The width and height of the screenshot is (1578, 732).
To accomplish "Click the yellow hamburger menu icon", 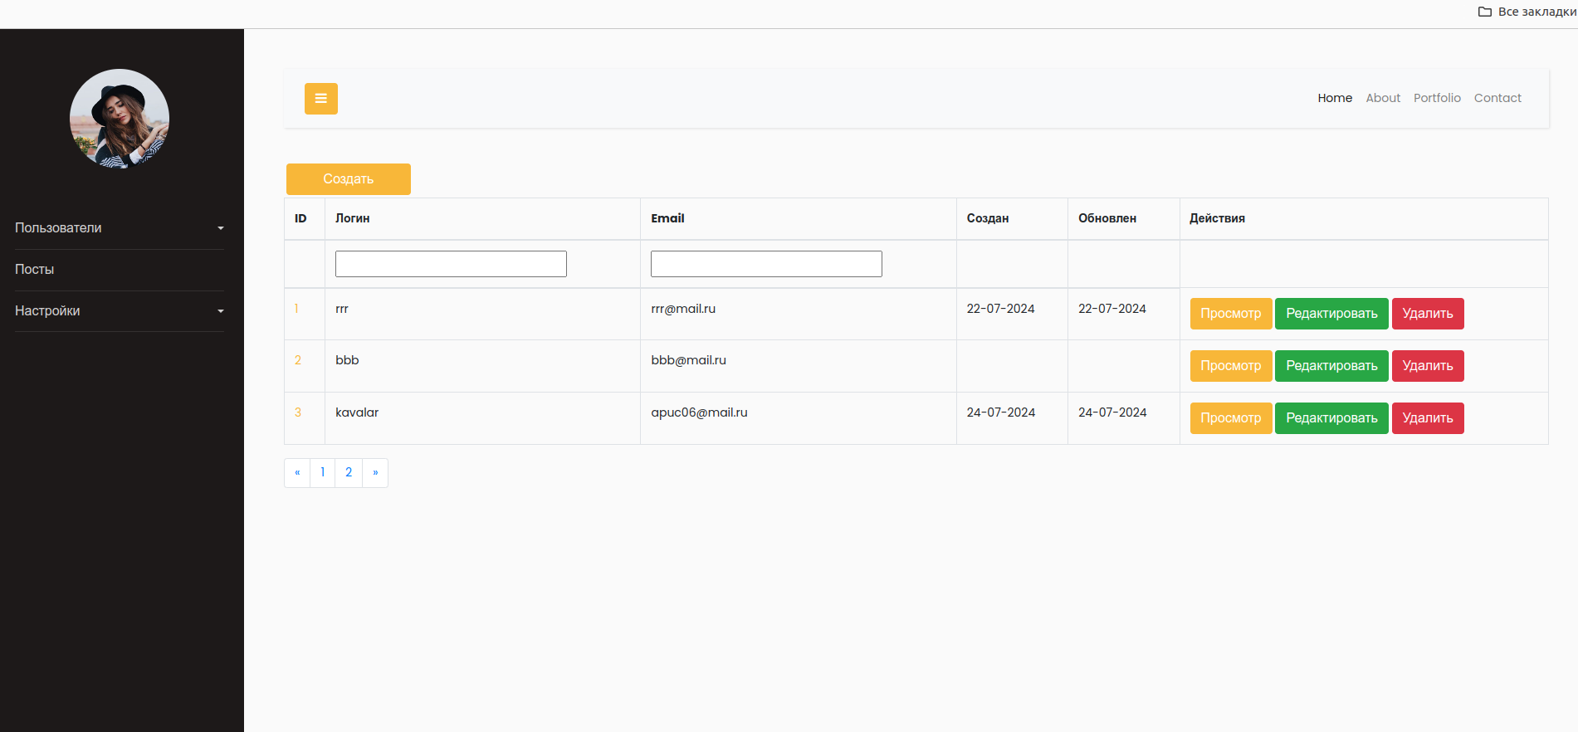I will pos(320,99).
